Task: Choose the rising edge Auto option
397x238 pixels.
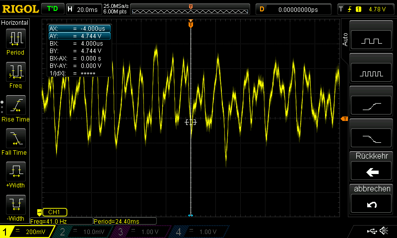Action: point(371,106)
